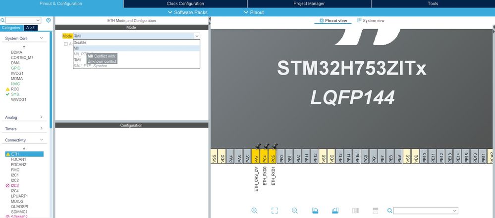Open the peripheral search combo box
The image size is (495, 218).
23,20
